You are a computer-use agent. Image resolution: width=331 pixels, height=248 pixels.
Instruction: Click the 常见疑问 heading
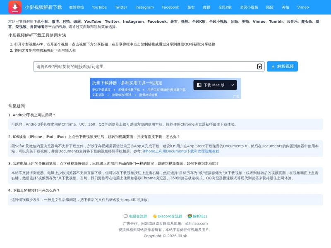[x=17, y=106]
